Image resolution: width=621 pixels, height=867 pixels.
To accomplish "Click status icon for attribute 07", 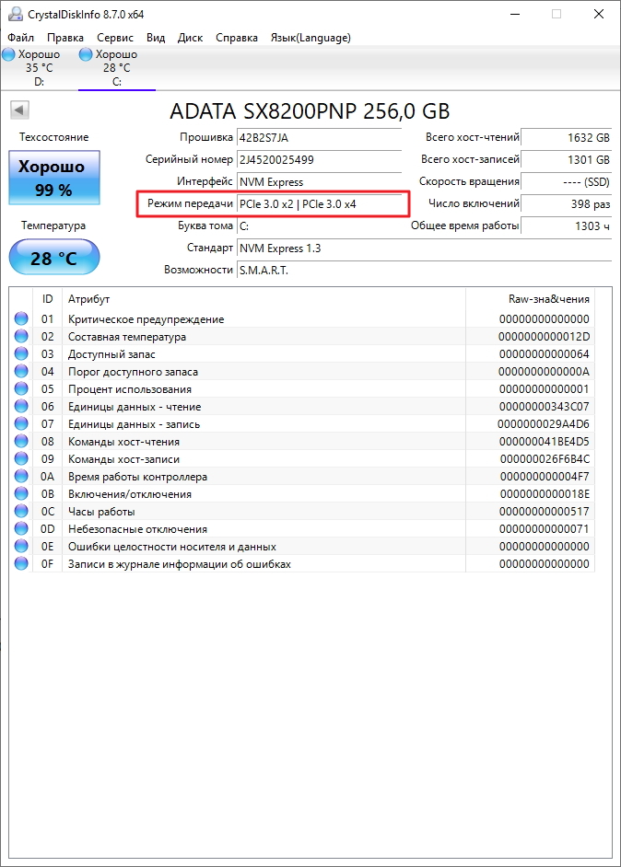I will tap(21, 423).
